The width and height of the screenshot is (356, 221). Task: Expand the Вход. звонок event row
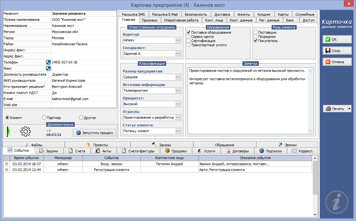(6, 164)
